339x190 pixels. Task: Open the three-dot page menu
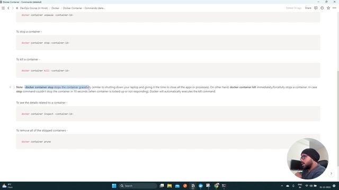click(x=334, y=8)
